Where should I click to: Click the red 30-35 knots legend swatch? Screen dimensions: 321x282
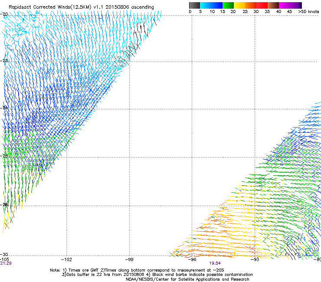tap(262, 5)
